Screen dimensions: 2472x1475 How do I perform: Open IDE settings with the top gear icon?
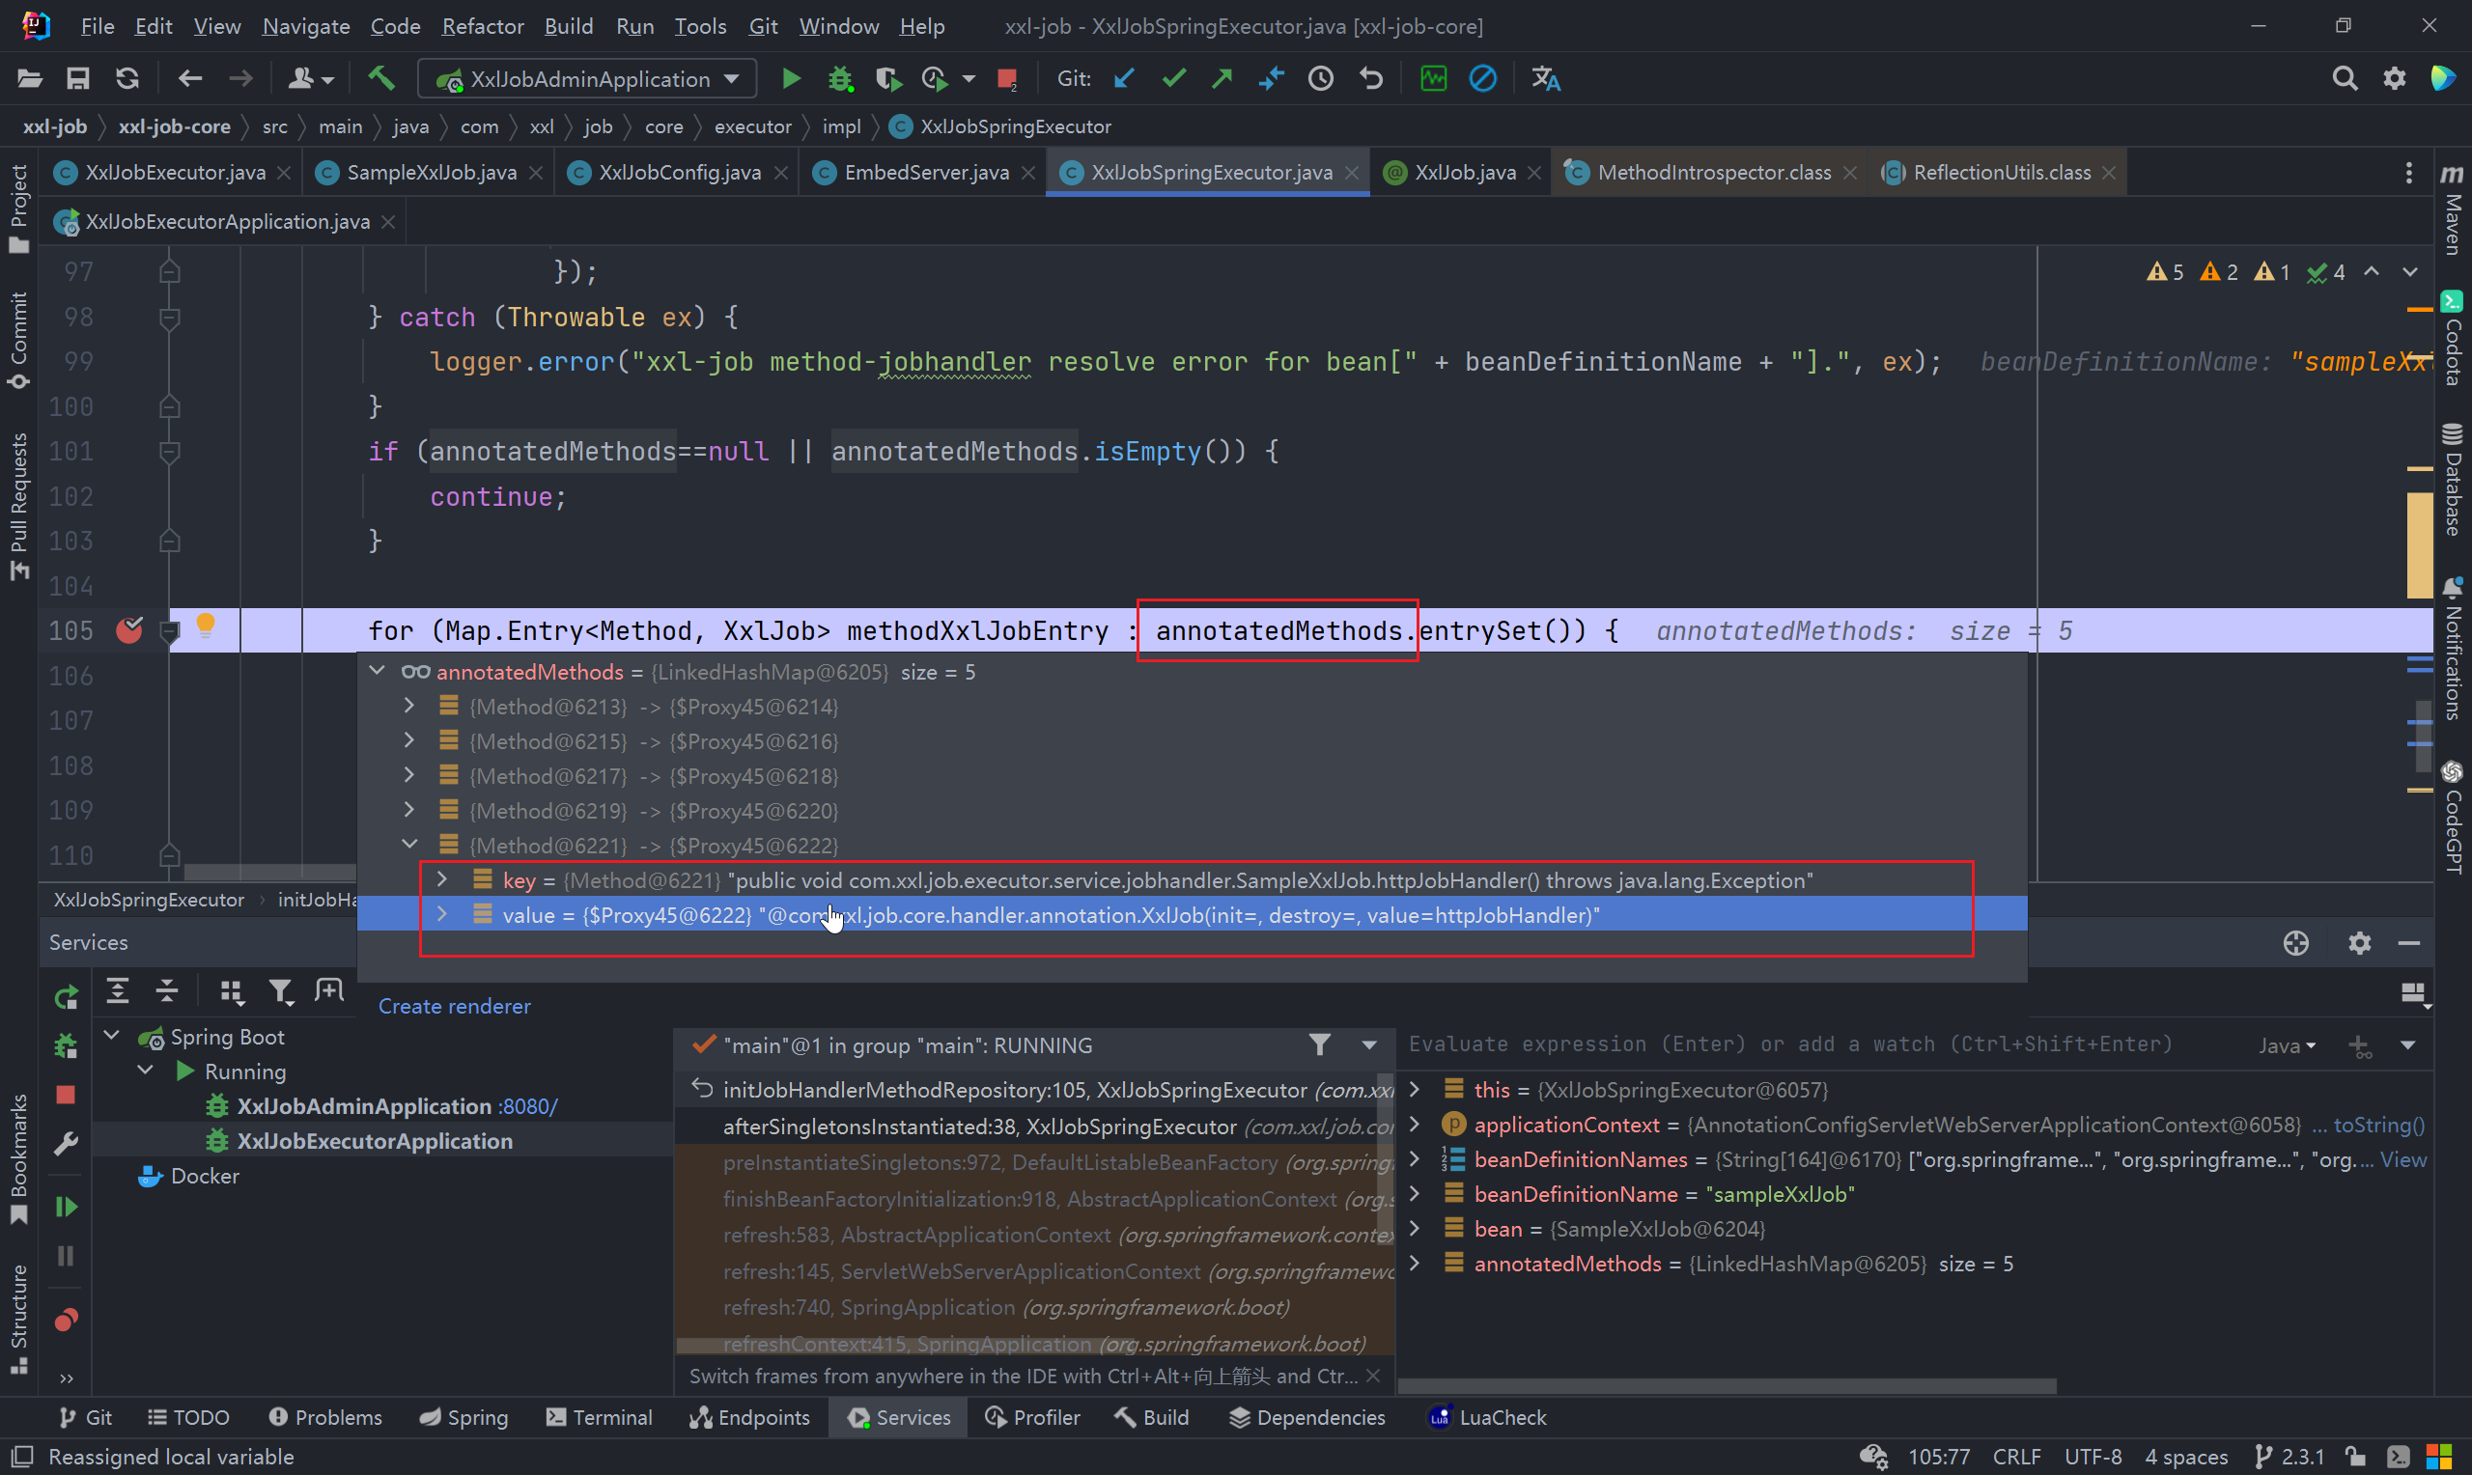point(2394,78)
